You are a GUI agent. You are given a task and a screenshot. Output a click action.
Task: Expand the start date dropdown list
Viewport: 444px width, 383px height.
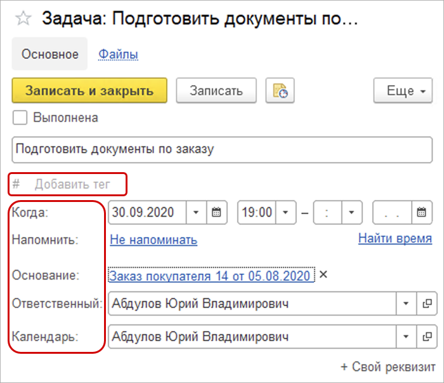(x=196, y=212)
